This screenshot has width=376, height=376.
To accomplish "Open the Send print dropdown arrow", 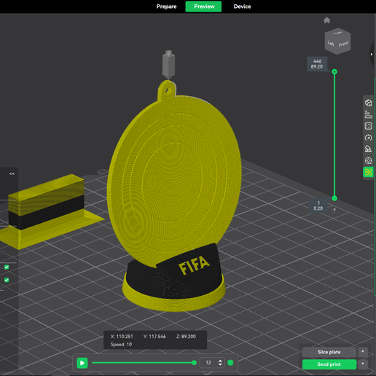I will pos(363,364).
